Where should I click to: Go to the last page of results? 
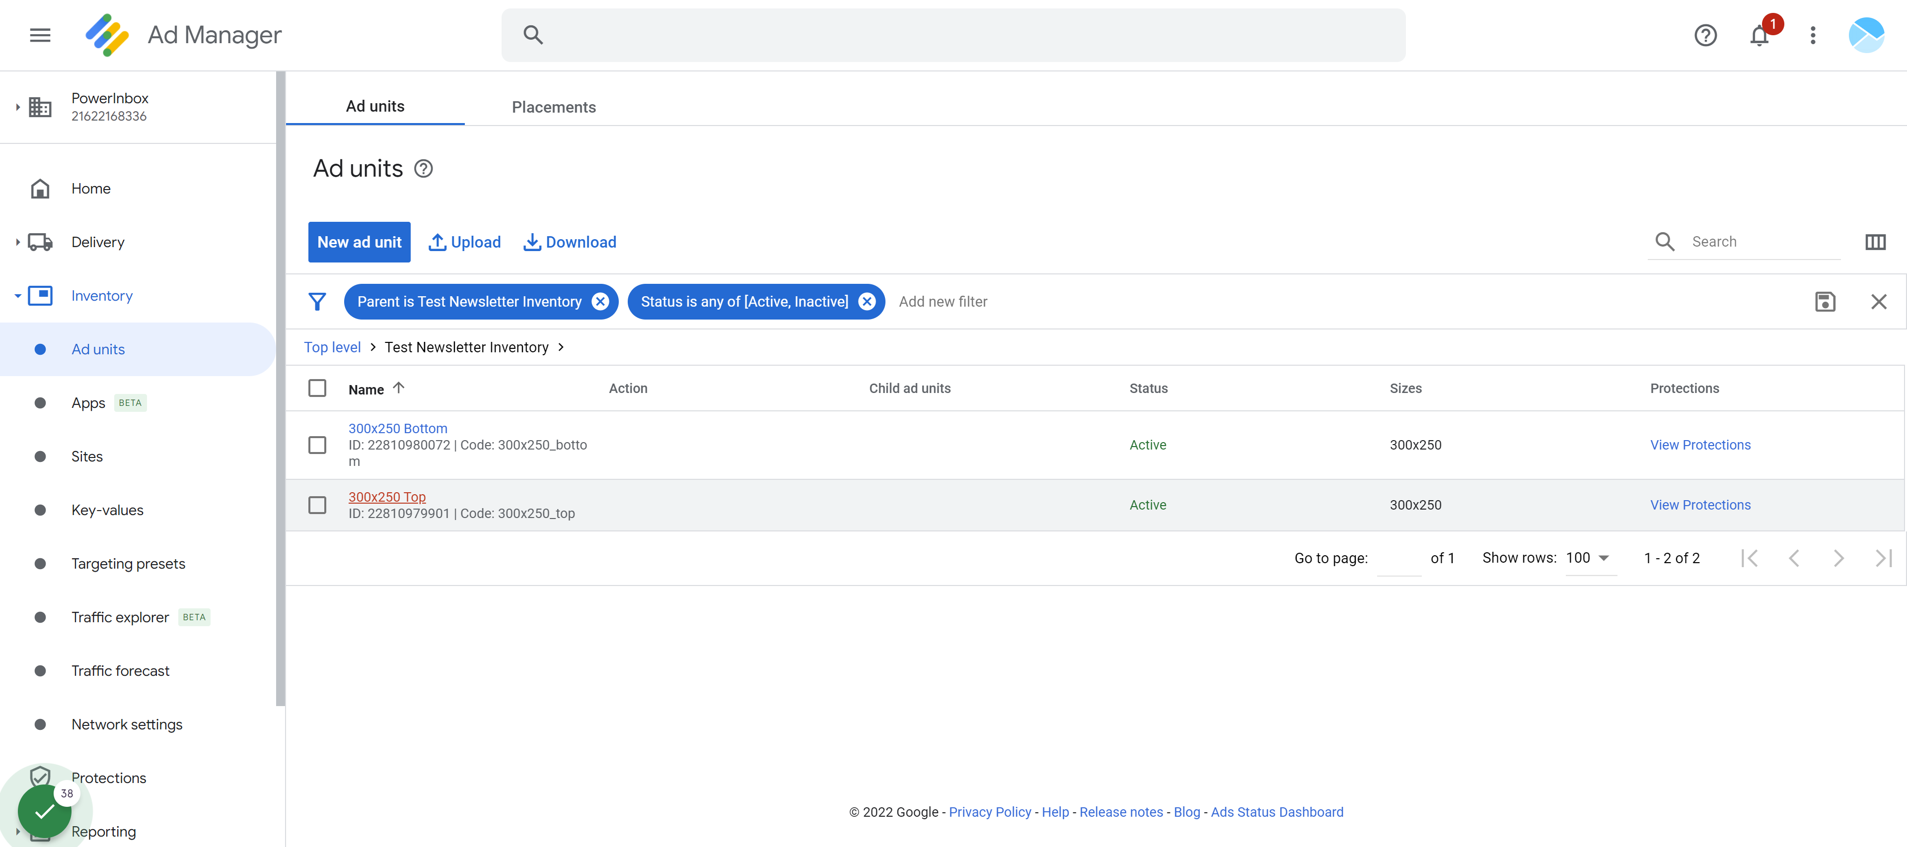click(x=1883, y=559)
